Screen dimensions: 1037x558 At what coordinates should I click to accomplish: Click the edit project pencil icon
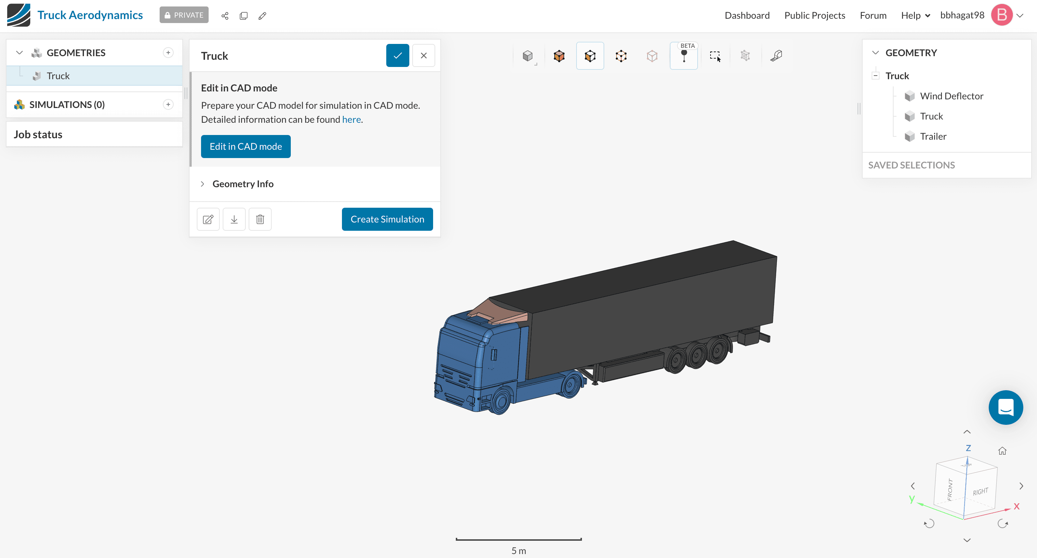262,16
